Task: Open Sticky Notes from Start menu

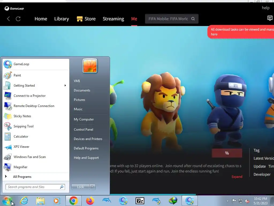Action: [36, 116]
